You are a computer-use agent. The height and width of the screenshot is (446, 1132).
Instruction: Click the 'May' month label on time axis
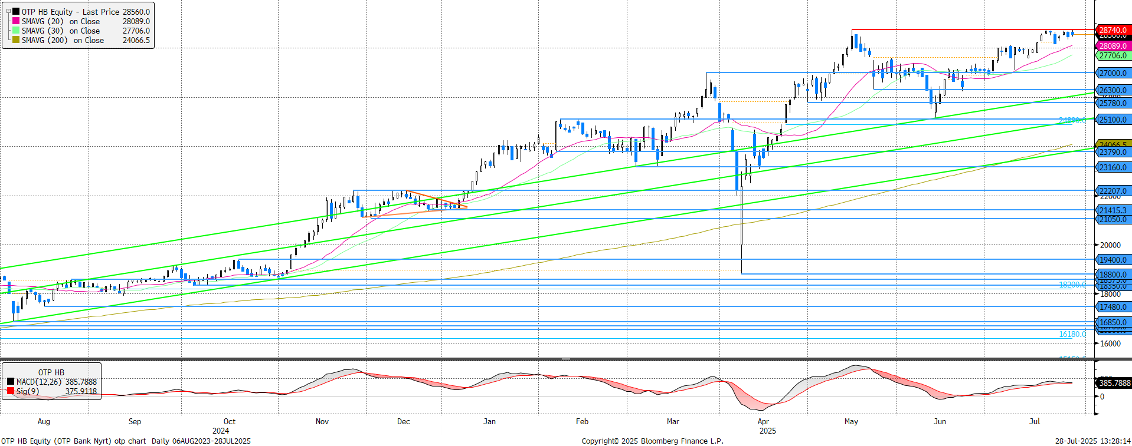(x=851, y=421)
